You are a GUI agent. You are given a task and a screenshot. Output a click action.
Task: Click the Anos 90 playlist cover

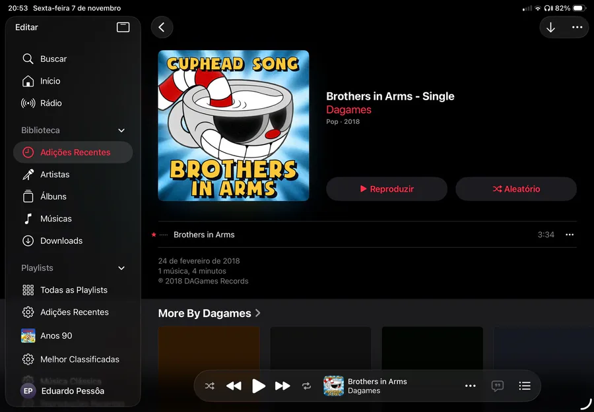(x=28, y=336)
